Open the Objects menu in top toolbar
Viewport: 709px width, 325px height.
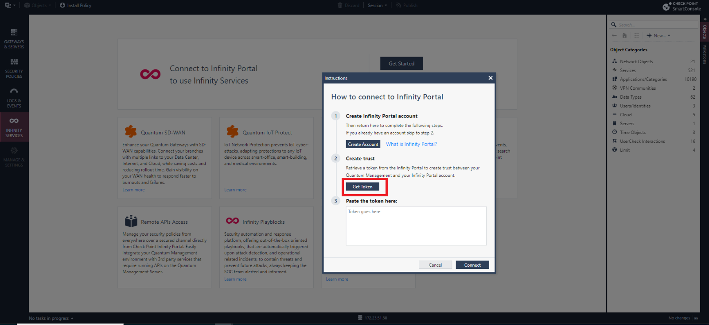pos(38,5)
